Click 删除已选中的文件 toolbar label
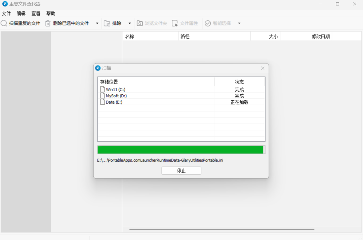 71,23
